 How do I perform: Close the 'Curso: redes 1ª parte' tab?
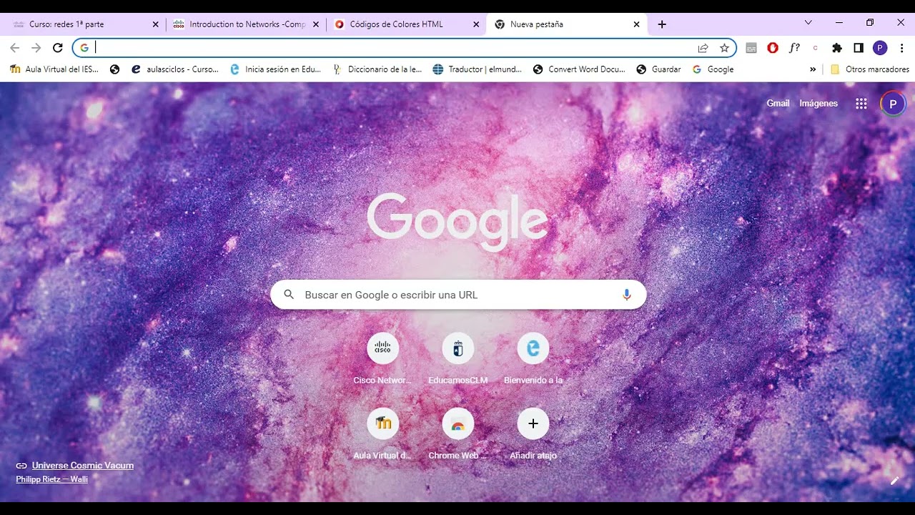tap(156, 24)
